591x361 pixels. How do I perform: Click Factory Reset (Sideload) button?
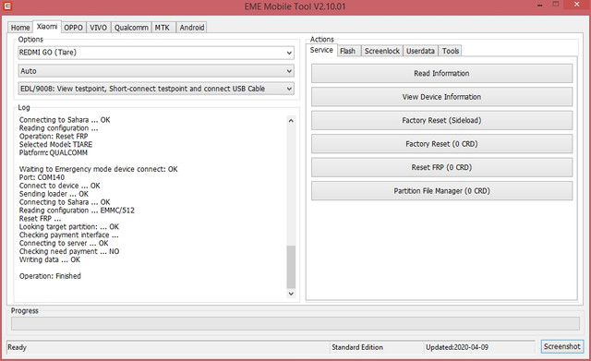point(441,121)
